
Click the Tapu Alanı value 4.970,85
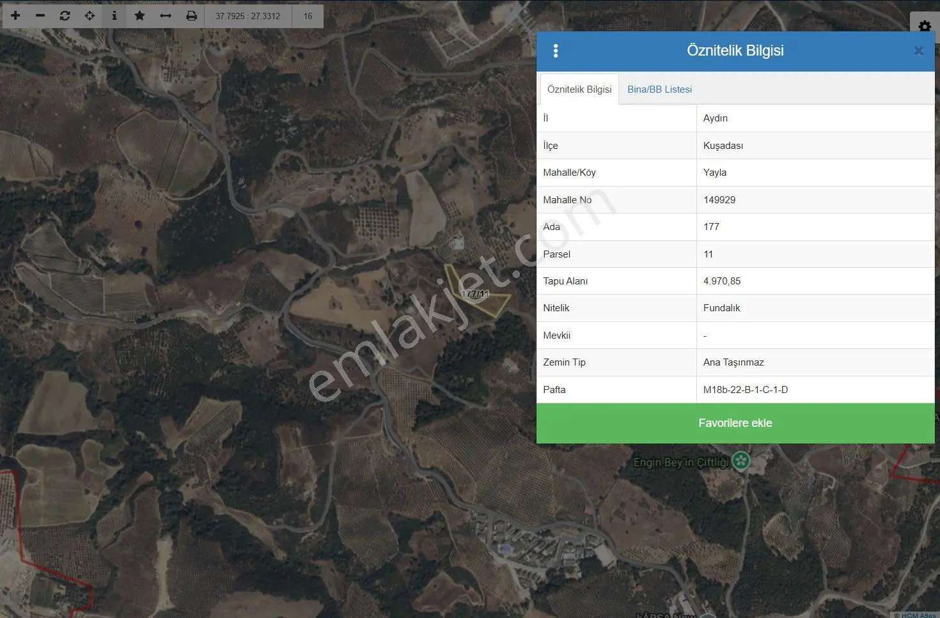(x=722, y=281)
